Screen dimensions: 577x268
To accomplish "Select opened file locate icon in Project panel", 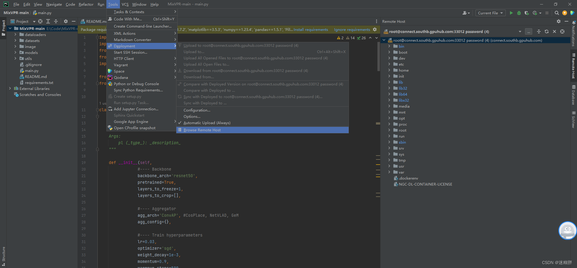I will 40,21.
